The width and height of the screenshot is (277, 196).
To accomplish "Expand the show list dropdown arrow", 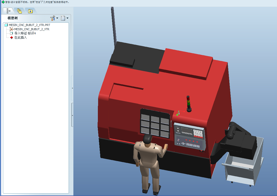I will click(x=68, y=18).
